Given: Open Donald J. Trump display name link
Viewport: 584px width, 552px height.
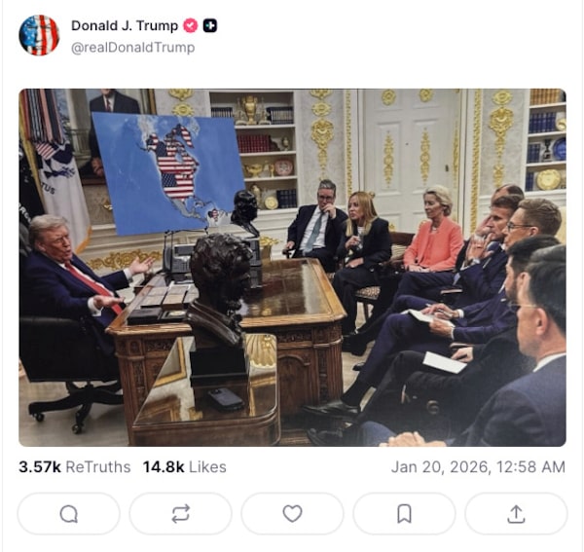Looking at the screenshot, I should point(125,25).
